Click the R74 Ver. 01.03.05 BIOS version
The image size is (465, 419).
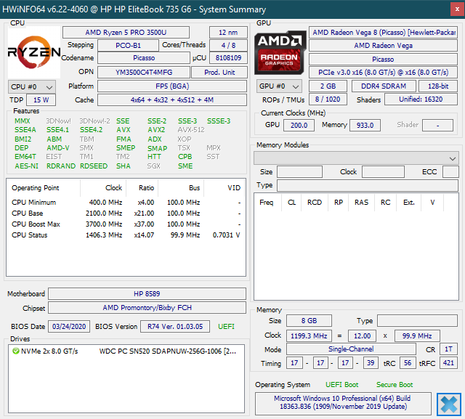[x=175, y=327]
